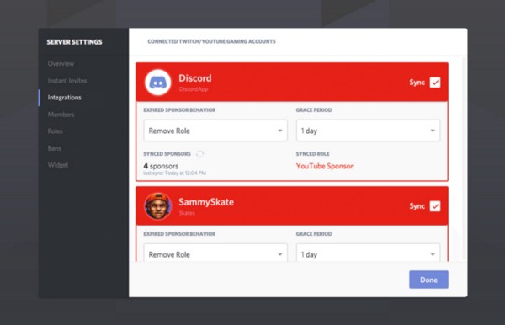The height and width of the screenshot is (325, 505).
Task: Click the integrations list vertical scrollbar
Action: click(463, 158)
